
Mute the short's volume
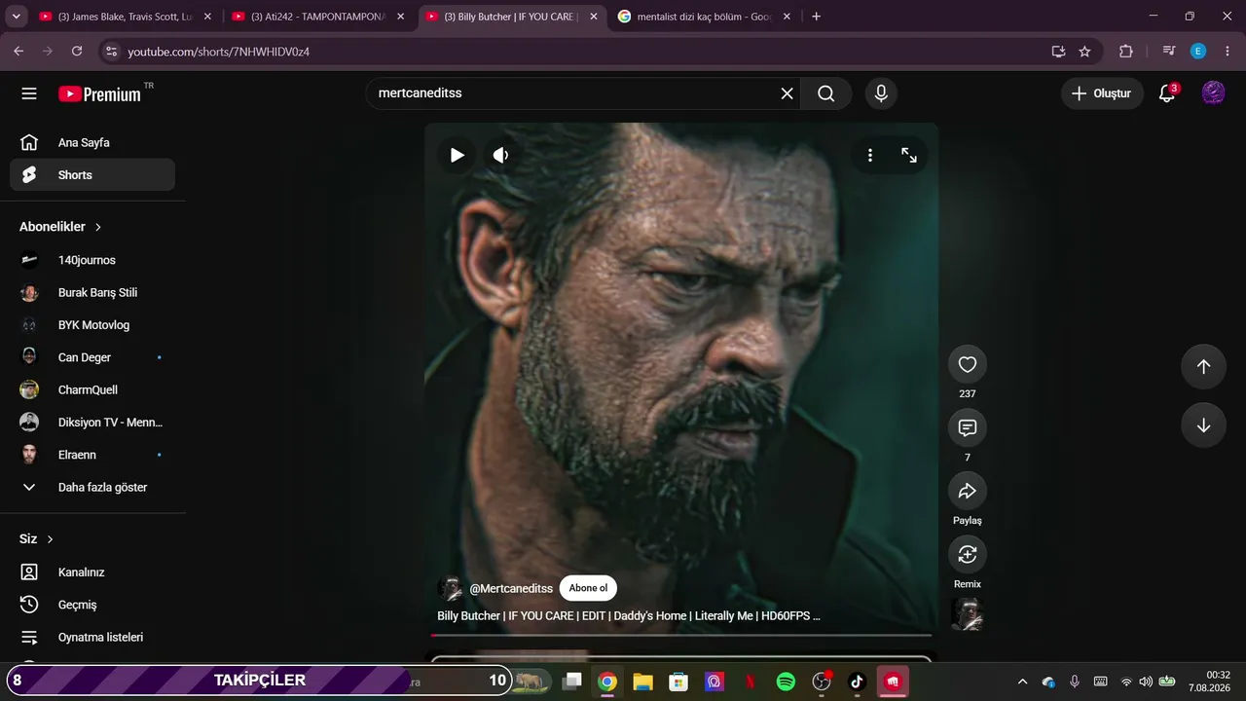500,155
